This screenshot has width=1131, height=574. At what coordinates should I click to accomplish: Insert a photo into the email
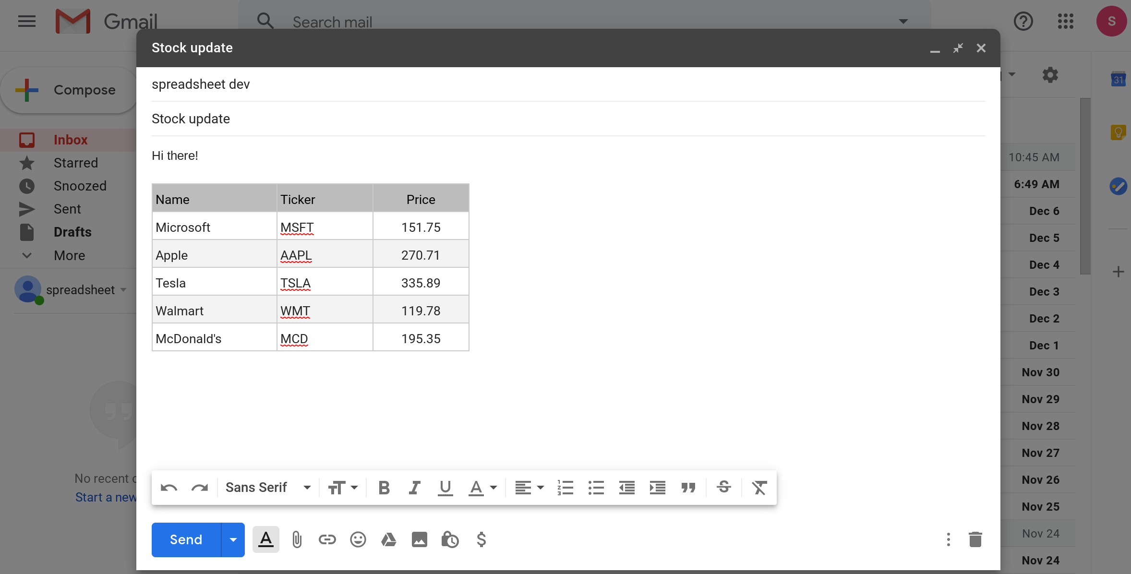click(x=420, y=540)
